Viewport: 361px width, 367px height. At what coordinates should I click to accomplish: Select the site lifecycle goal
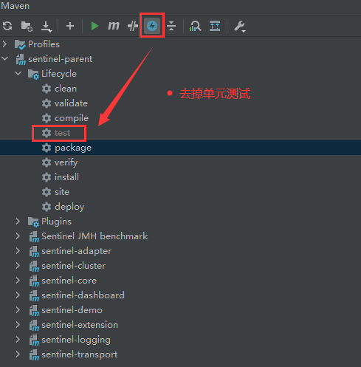[x=62, y=192]
